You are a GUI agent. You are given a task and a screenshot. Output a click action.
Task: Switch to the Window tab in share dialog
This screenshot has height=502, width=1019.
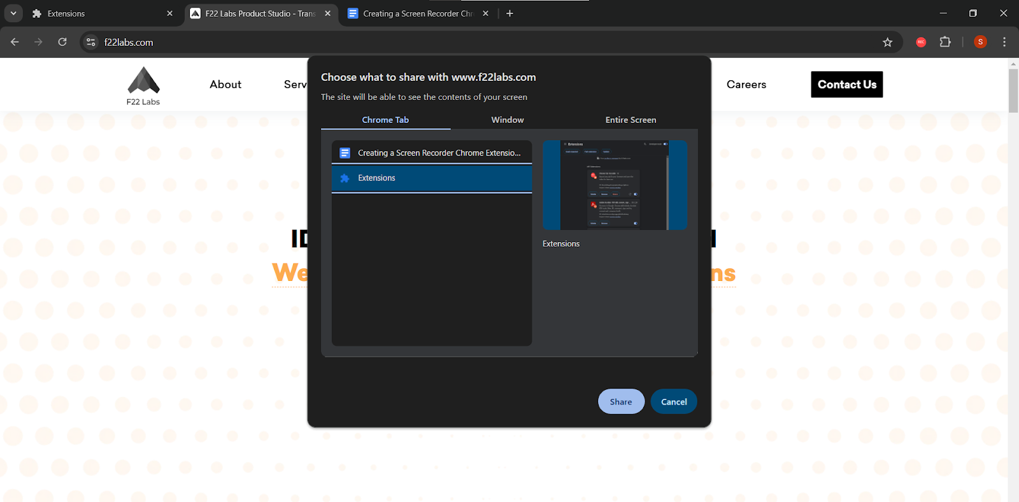click(508, 120)
